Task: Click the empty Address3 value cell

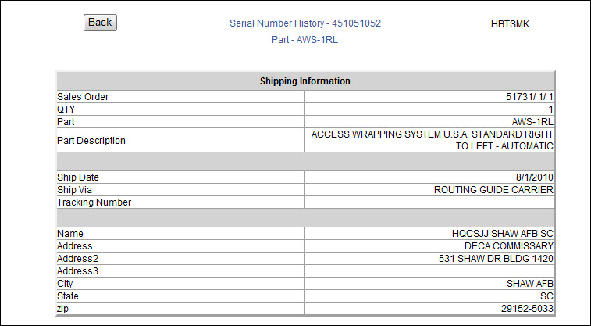Action: click(x=429, y=271)
